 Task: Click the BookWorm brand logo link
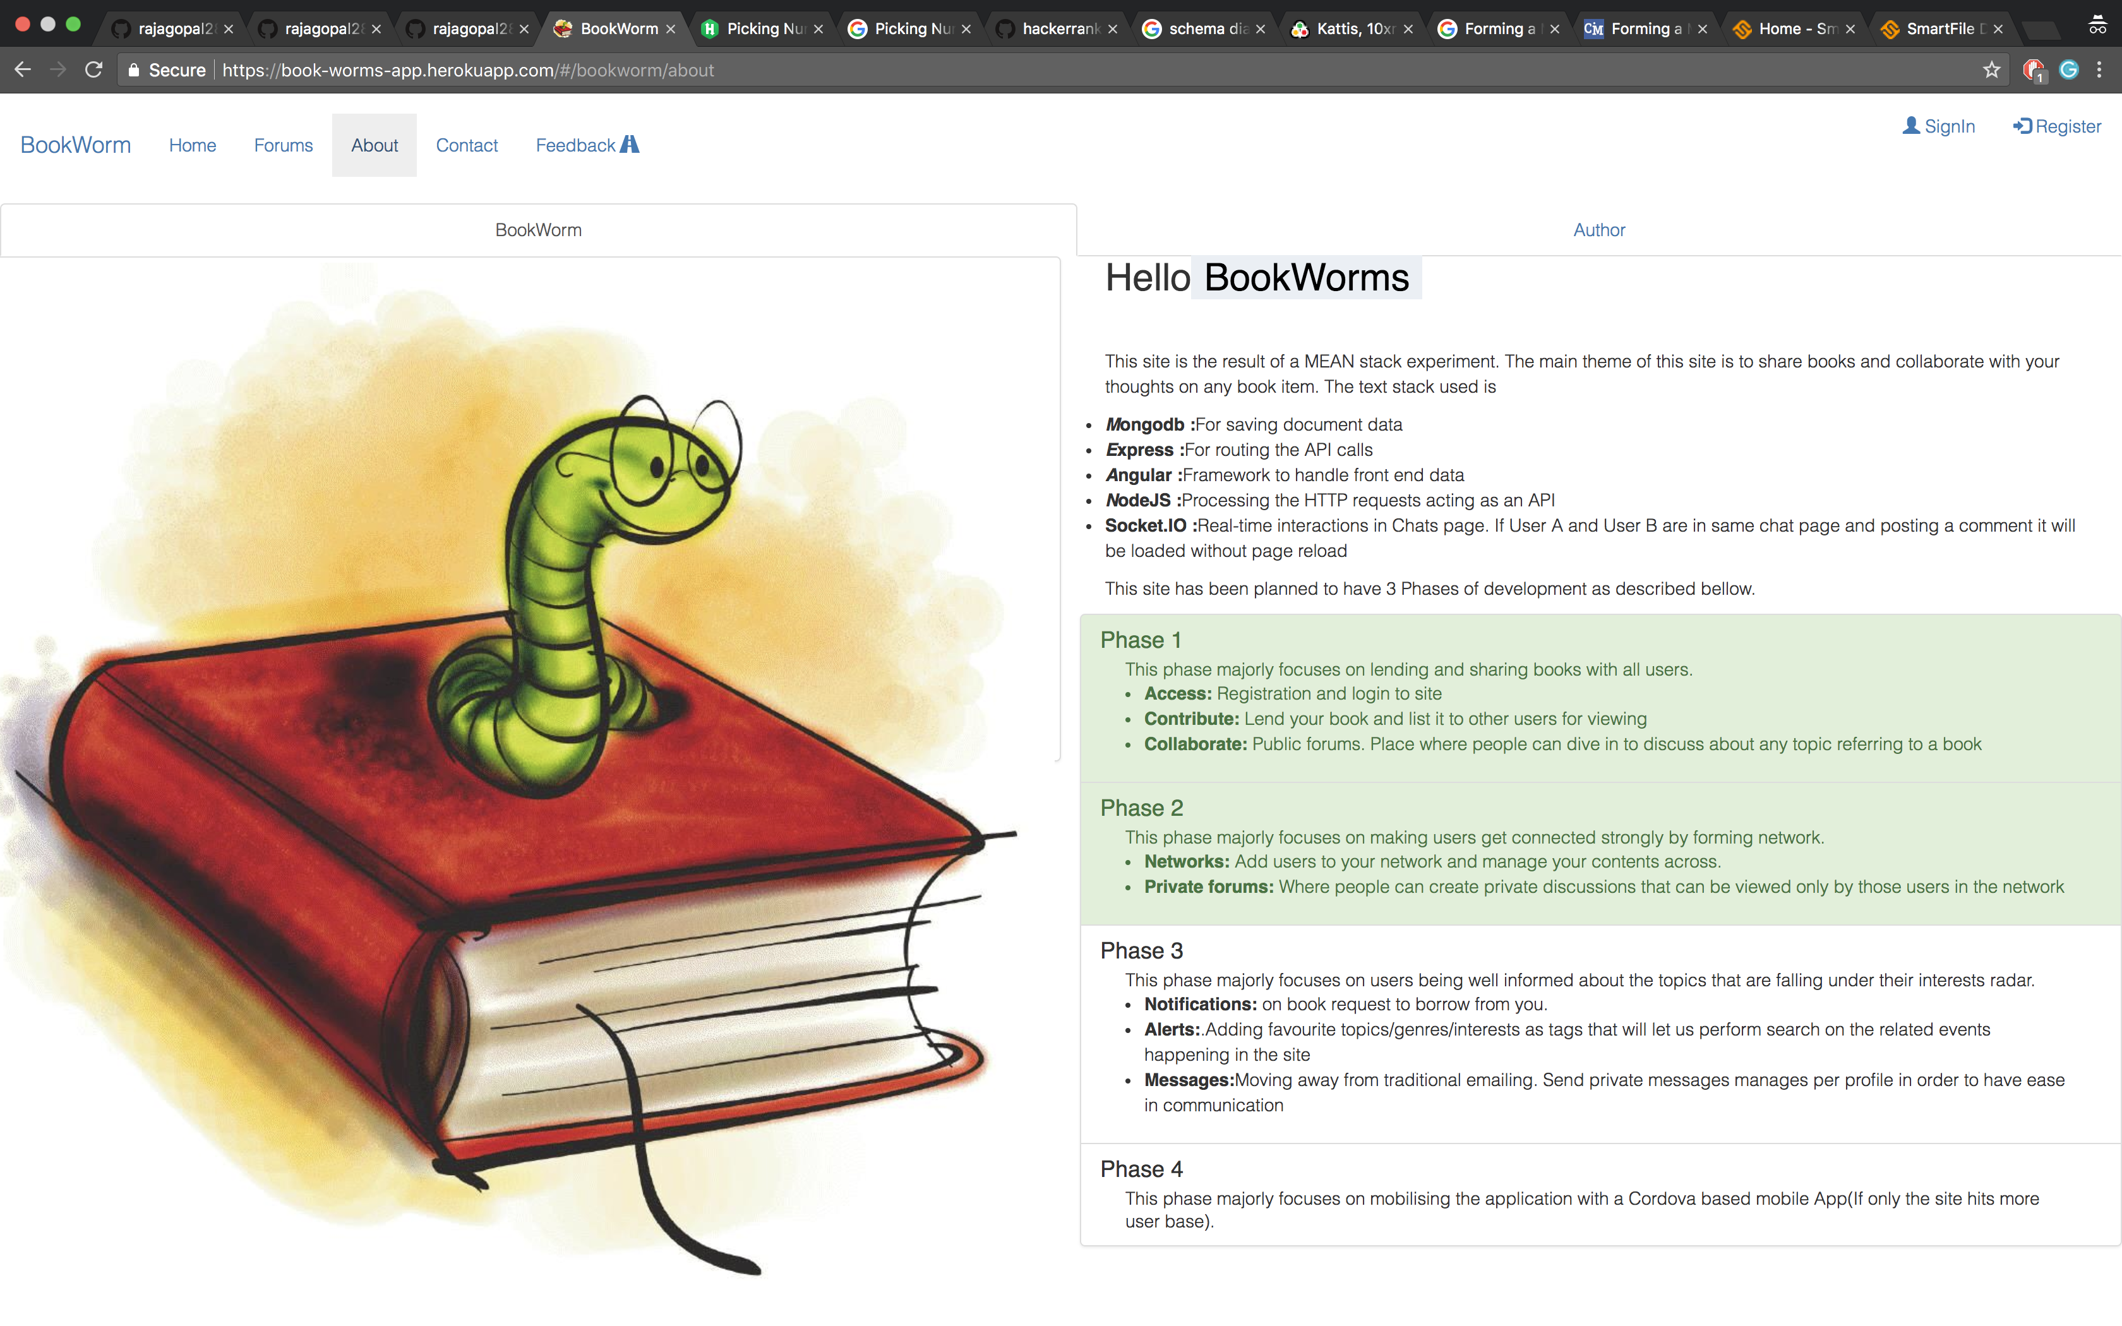pyautogui.click(x=75, y=146)
